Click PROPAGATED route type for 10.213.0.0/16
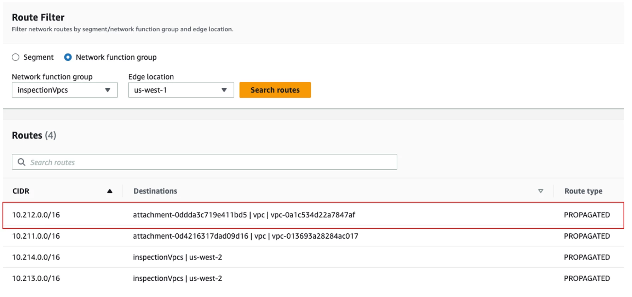Viewport: 632px width, 297px height. (x=587, y=279)
